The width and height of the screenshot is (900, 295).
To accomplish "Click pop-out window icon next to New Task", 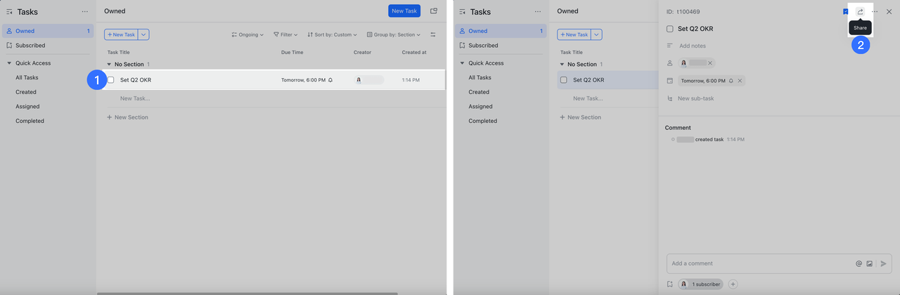I will pos(434,11).
